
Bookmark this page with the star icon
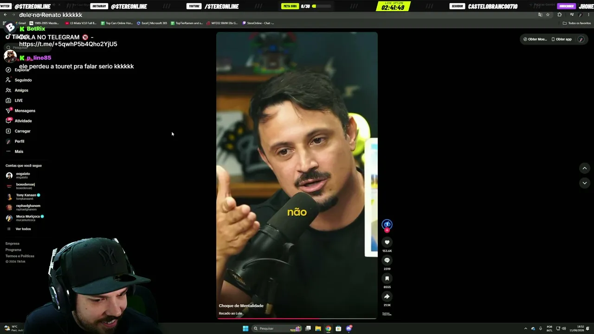coord(548,15)
